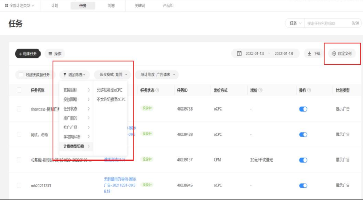
Task: Toggle the switch for task 48038945
Action: [303, 186]
